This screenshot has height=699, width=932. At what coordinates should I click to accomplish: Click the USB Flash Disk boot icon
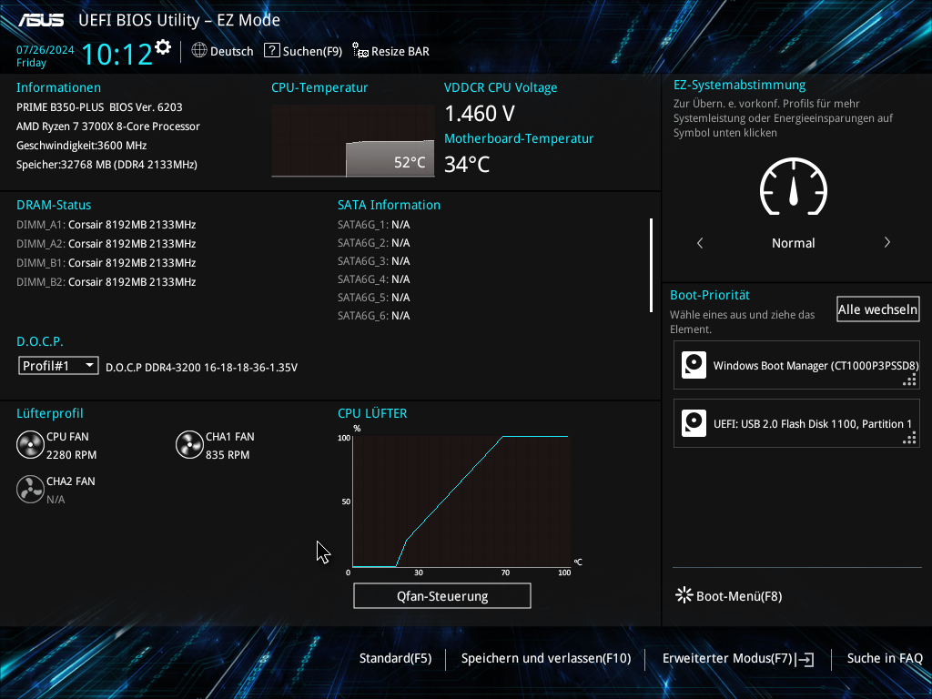694,423
